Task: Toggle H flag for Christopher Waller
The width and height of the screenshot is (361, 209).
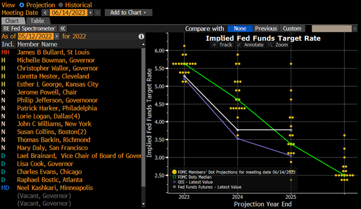Action: click(x=3, y=69)
